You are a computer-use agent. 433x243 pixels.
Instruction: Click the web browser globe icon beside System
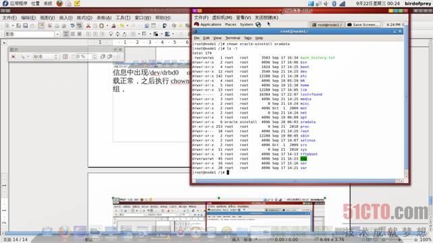click(x=258, y=24)
